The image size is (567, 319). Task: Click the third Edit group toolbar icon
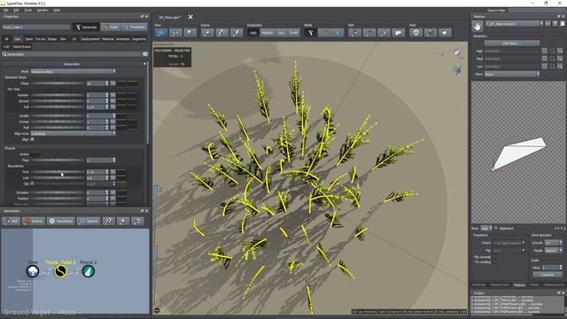pyautogui.click(x=384, y=33)
